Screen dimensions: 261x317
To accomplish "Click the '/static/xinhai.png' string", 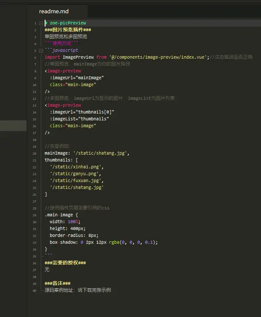I will (x=76, y=167).
